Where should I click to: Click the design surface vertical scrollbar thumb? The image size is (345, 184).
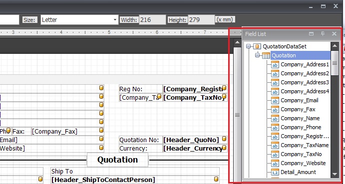click(x=237, y=115)
